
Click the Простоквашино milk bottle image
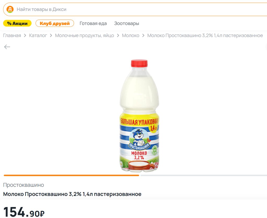139,116
